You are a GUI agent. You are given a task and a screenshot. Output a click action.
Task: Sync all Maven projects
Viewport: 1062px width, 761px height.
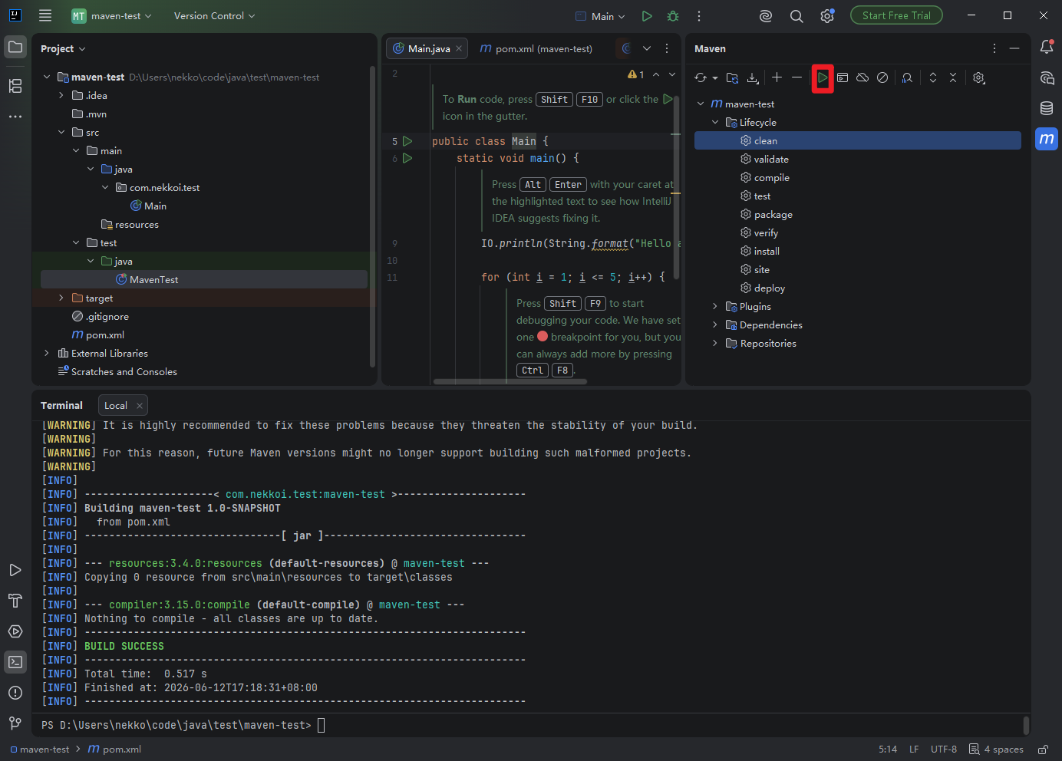(701, 77)
